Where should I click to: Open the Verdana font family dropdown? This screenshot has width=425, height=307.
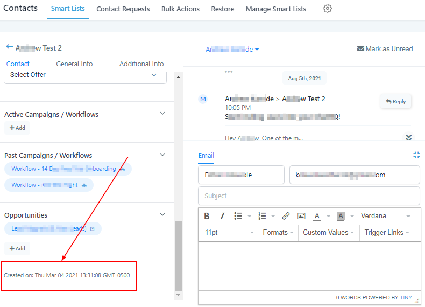coord(385,216)
